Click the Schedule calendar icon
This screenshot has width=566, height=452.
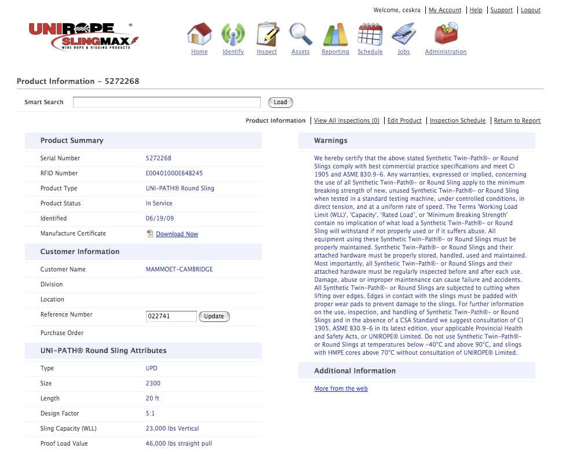[370, 34]
